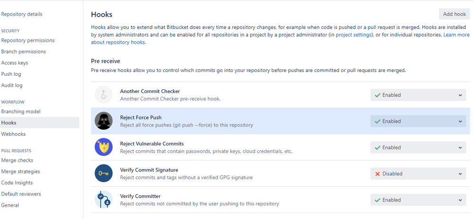473x219 pixels.
Task: Click the green checkmark on Another Commit Checker
Action: point(377,95)
